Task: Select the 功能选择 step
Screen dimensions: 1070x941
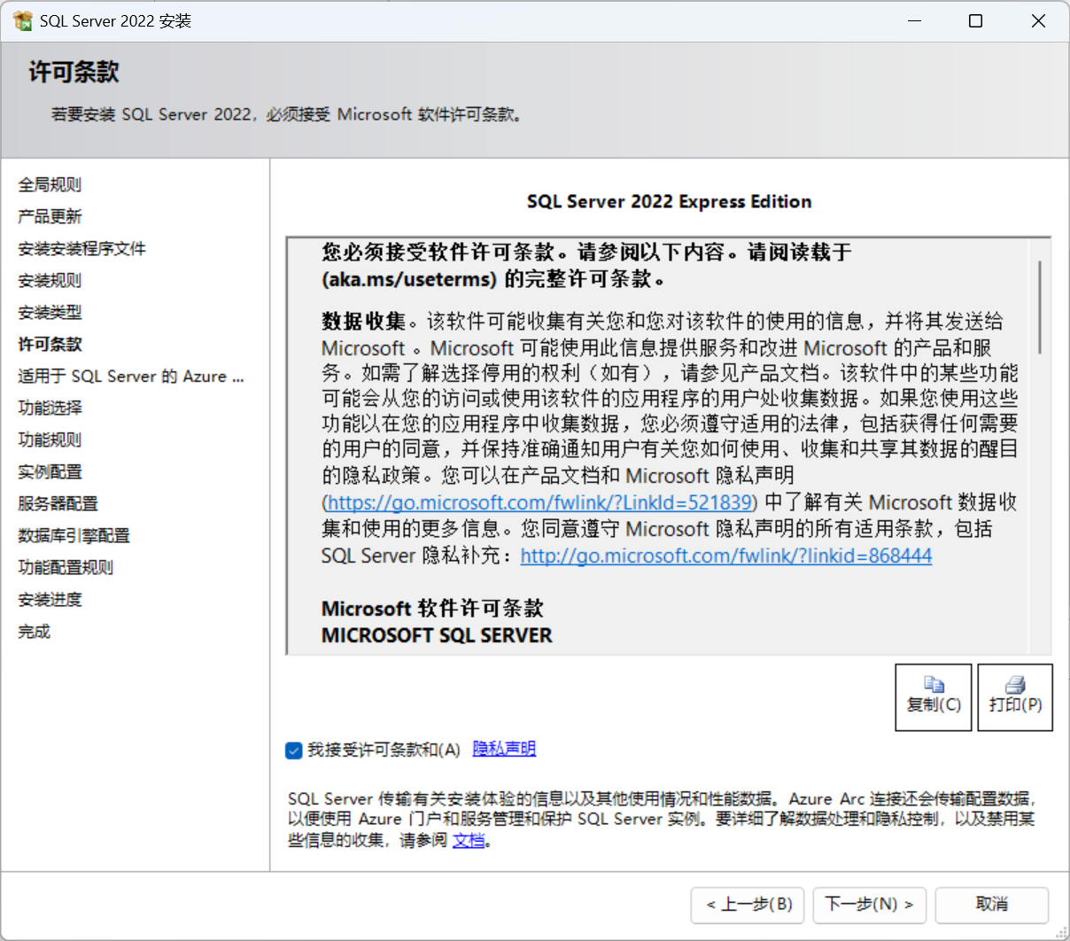Action: [x=50, y=408]
